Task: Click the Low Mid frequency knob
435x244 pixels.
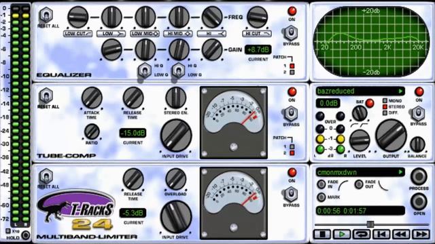Action: (145, 17)
